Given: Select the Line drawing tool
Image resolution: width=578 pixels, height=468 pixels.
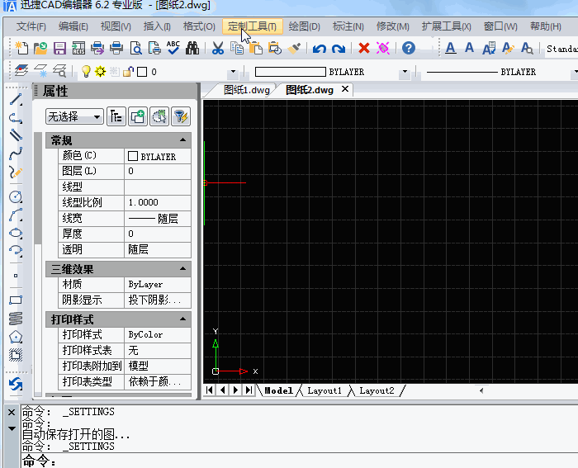Looking at the screenshot, I should (15, 101).
